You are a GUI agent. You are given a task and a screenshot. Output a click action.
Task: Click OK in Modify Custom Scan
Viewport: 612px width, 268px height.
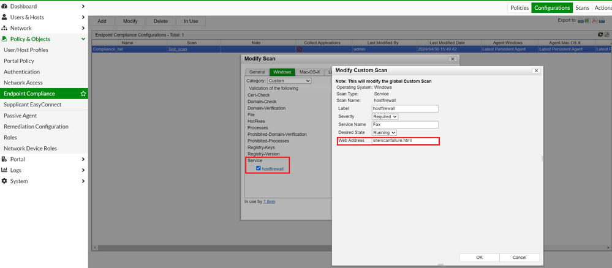[x=479, y=258]
